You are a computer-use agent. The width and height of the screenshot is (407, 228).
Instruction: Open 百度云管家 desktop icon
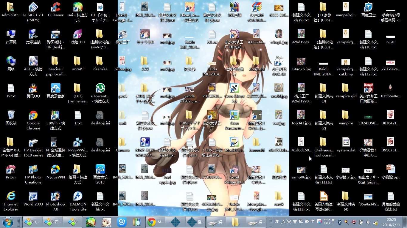click(55, 88)
